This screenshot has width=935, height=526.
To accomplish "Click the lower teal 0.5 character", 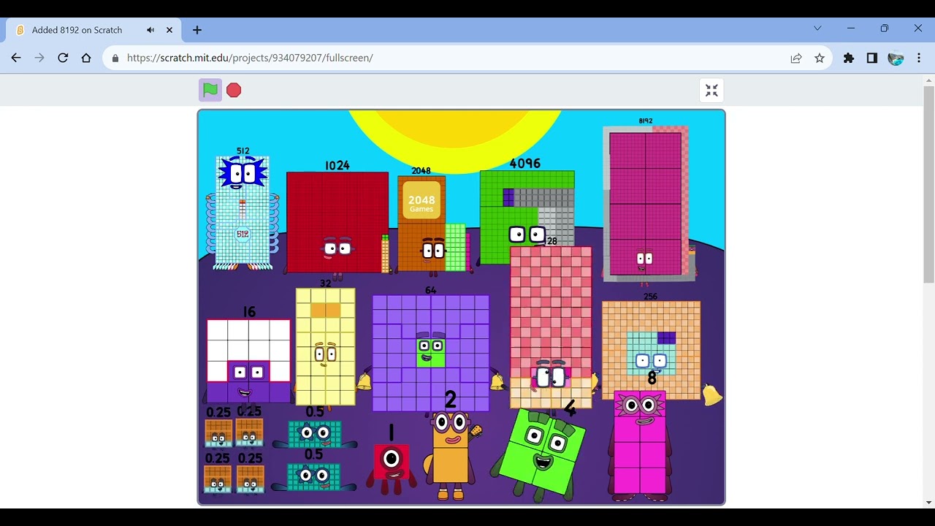I will point(313,476).
